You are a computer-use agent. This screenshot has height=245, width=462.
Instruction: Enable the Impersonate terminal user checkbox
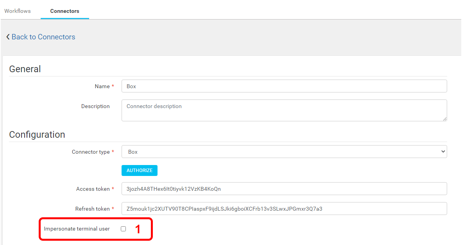[124, 229]
